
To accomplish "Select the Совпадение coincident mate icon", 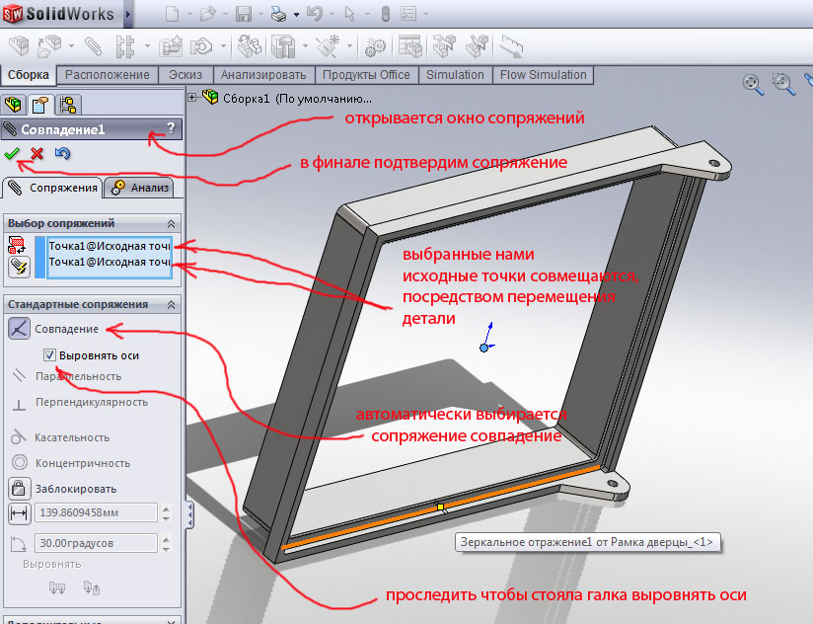I will (19, 329).
